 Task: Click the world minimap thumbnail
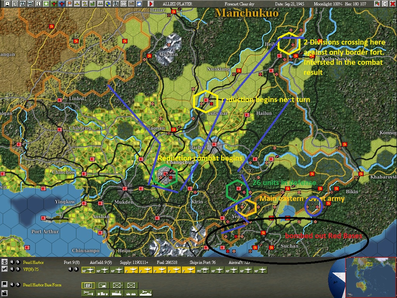point(371,277)
